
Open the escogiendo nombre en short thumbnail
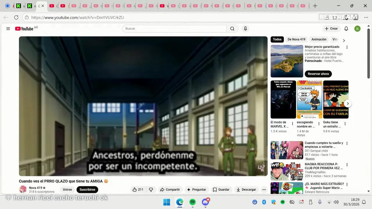click(310, 100)
